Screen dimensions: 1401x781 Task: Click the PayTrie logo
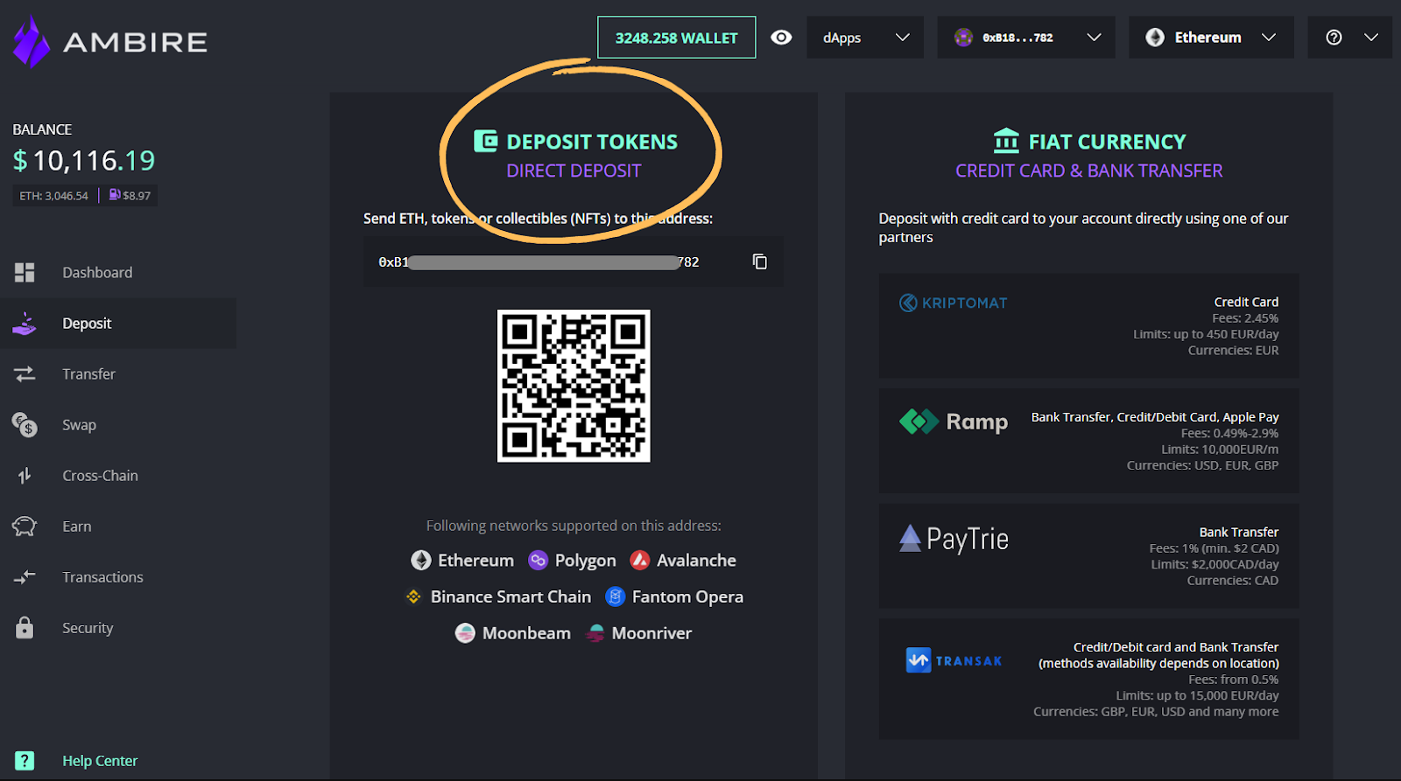(x=954, y=539)
